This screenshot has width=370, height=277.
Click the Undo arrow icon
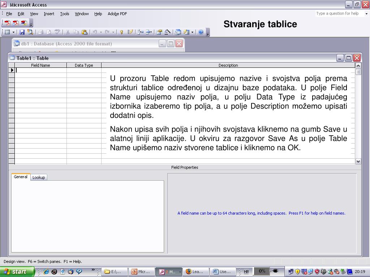(95, 32)
